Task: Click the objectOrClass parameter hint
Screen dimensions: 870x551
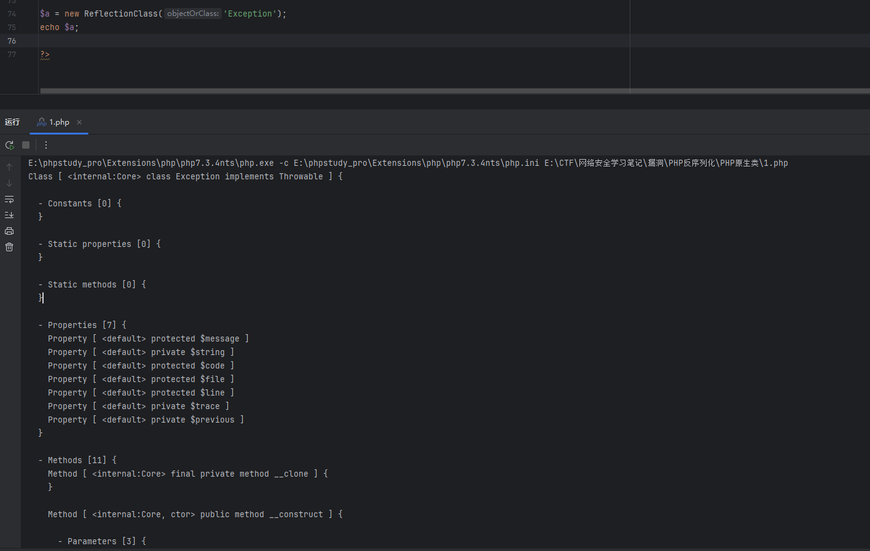Action: (x=192, y=14)
